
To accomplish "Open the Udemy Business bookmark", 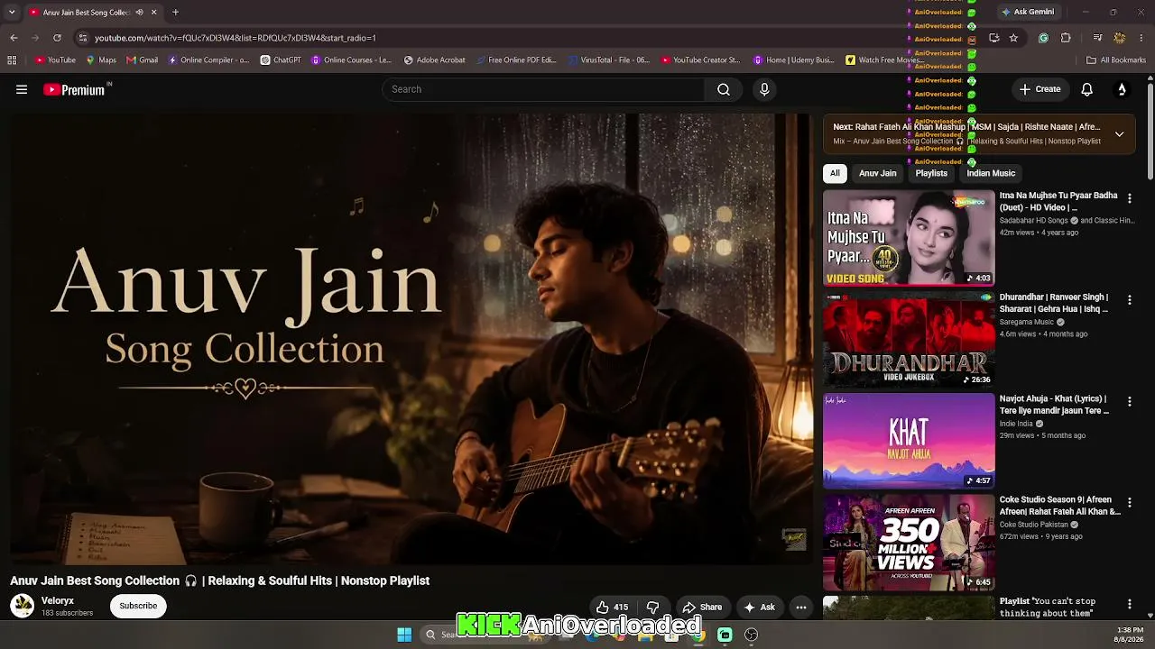I will point(794,60).
